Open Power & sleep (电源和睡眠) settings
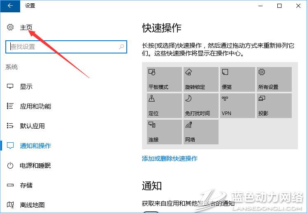This screenshot has height=213, width=307. 35,165
